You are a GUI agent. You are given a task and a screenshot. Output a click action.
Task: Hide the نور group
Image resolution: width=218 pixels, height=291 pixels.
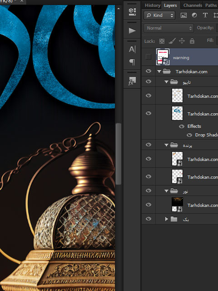click(x=149, y=191)
